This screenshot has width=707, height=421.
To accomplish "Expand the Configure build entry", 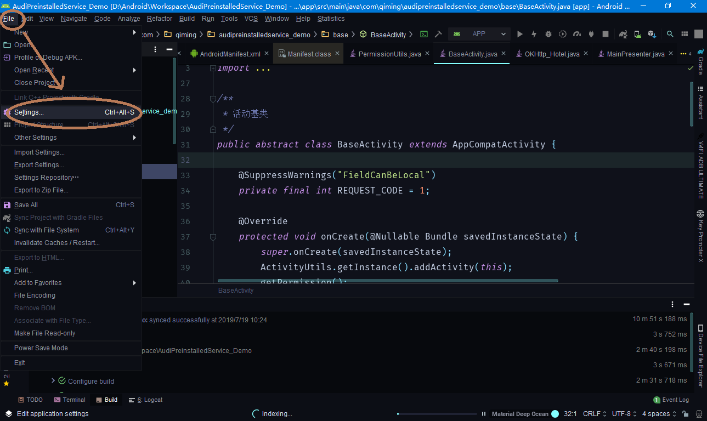I will 53,381.
